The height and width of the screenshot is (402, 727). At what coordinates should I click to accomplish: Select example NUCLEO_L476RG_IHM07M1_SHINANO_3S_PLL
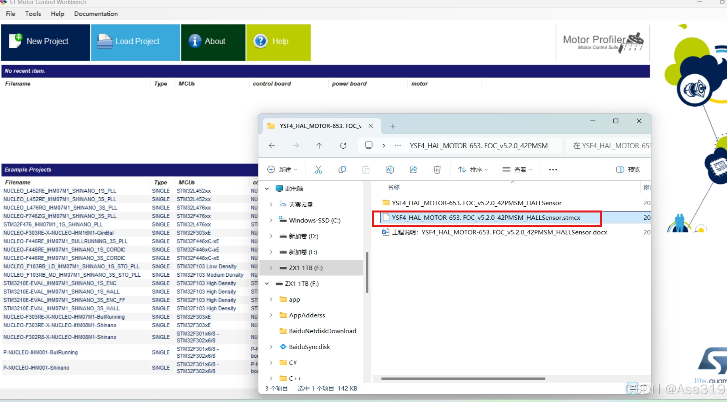(60, 208)
